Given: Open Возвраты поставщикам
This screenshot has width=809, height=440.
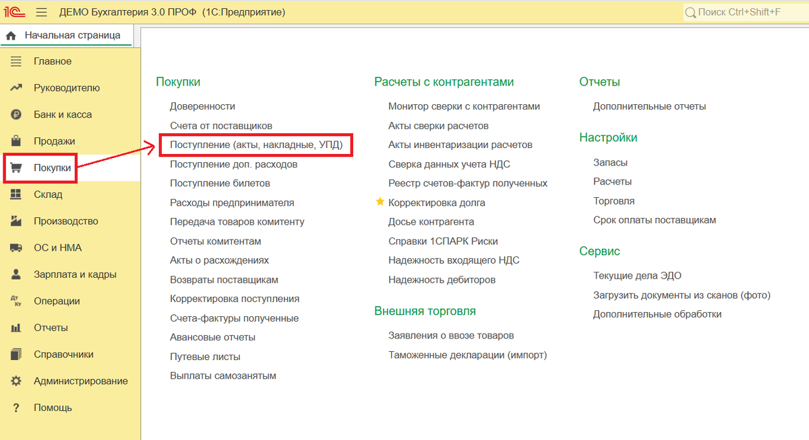Looking at the screenshot, I should point(224,280).
